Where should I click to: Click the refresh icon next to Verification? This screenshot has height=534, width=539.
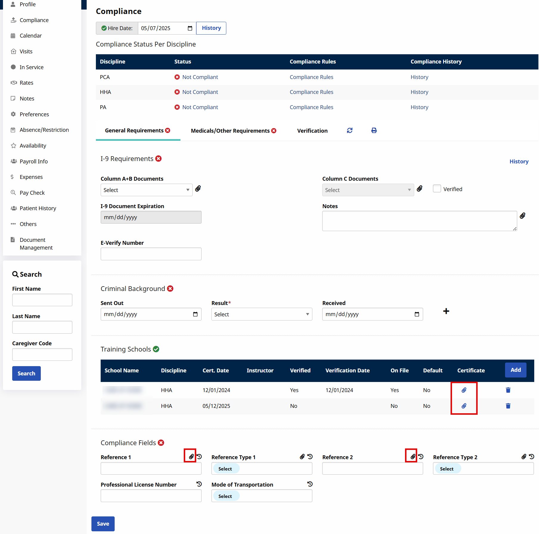[x=350, y=131]
